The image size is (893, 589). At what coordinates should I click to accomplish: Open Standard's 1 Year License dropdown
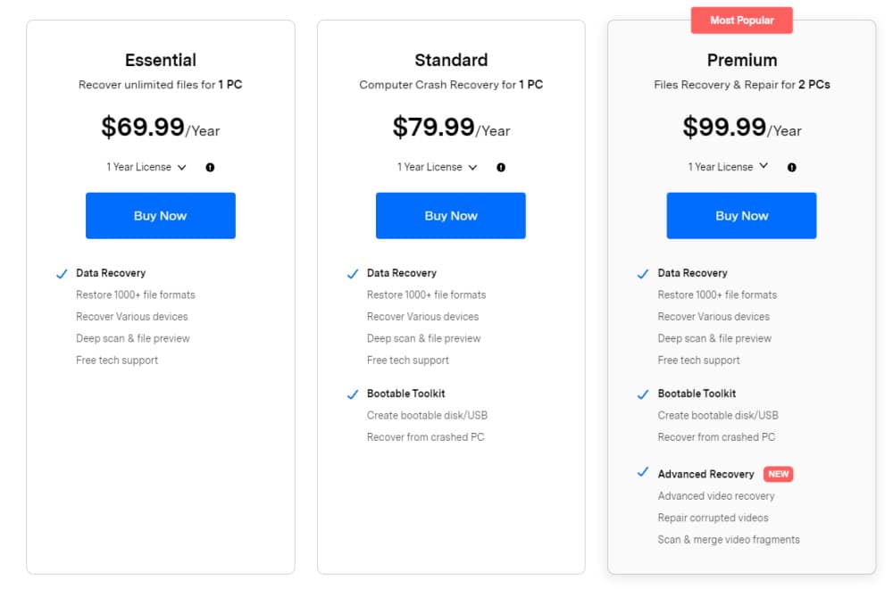coord(438,167)
